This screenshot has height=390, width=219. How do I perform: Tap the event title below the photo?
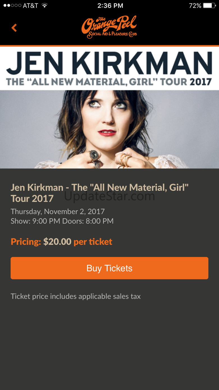click(99, 193)
